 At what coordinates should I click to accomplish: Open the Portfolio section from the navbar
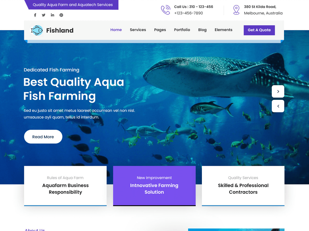click(182, 30)
